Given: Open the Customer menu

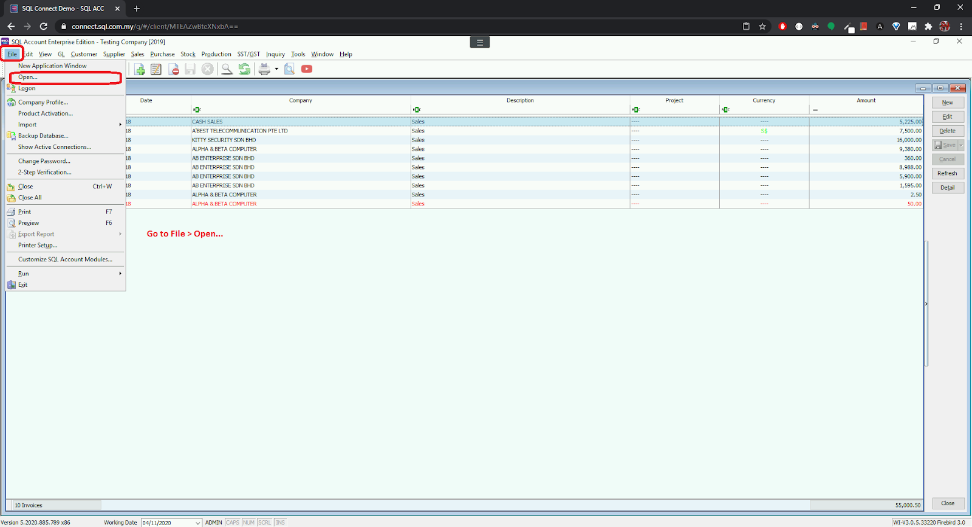Looking at the screenshot, I should click(84, 54).
